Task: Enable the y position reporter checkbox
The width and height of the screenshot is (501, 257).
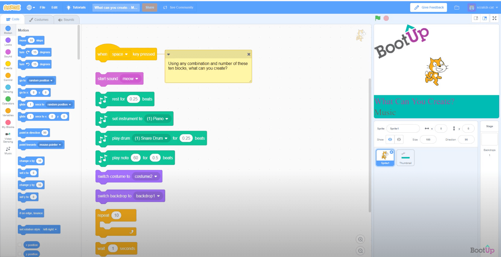Action: coord(20,254)
